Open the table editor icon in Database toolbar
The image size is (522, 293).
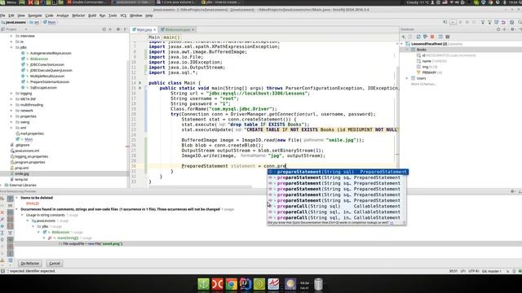coord(440,37)
